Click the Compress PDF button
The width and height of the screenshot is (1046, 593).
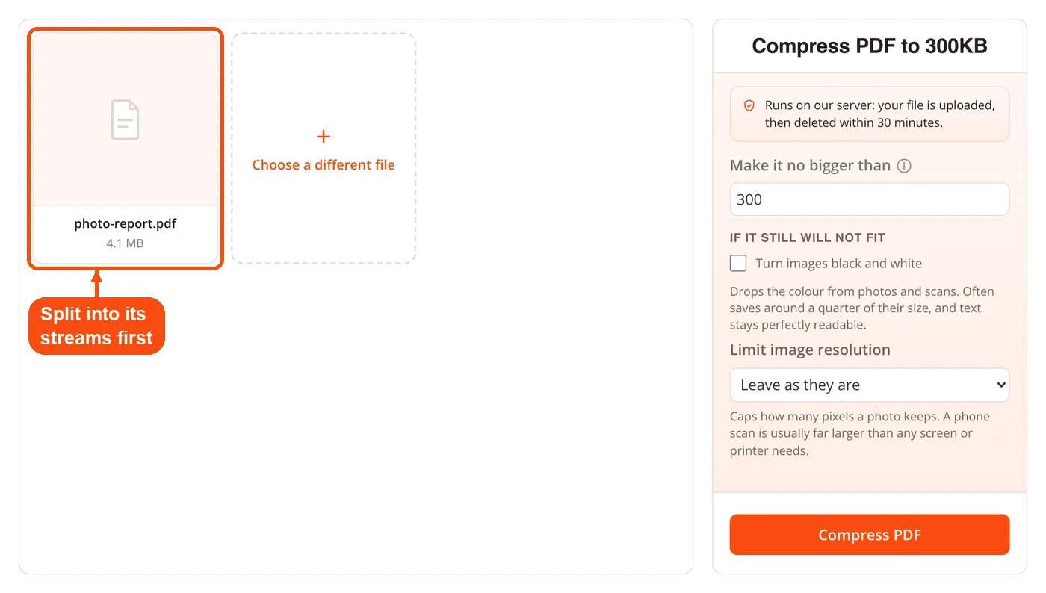coord(870,535)
